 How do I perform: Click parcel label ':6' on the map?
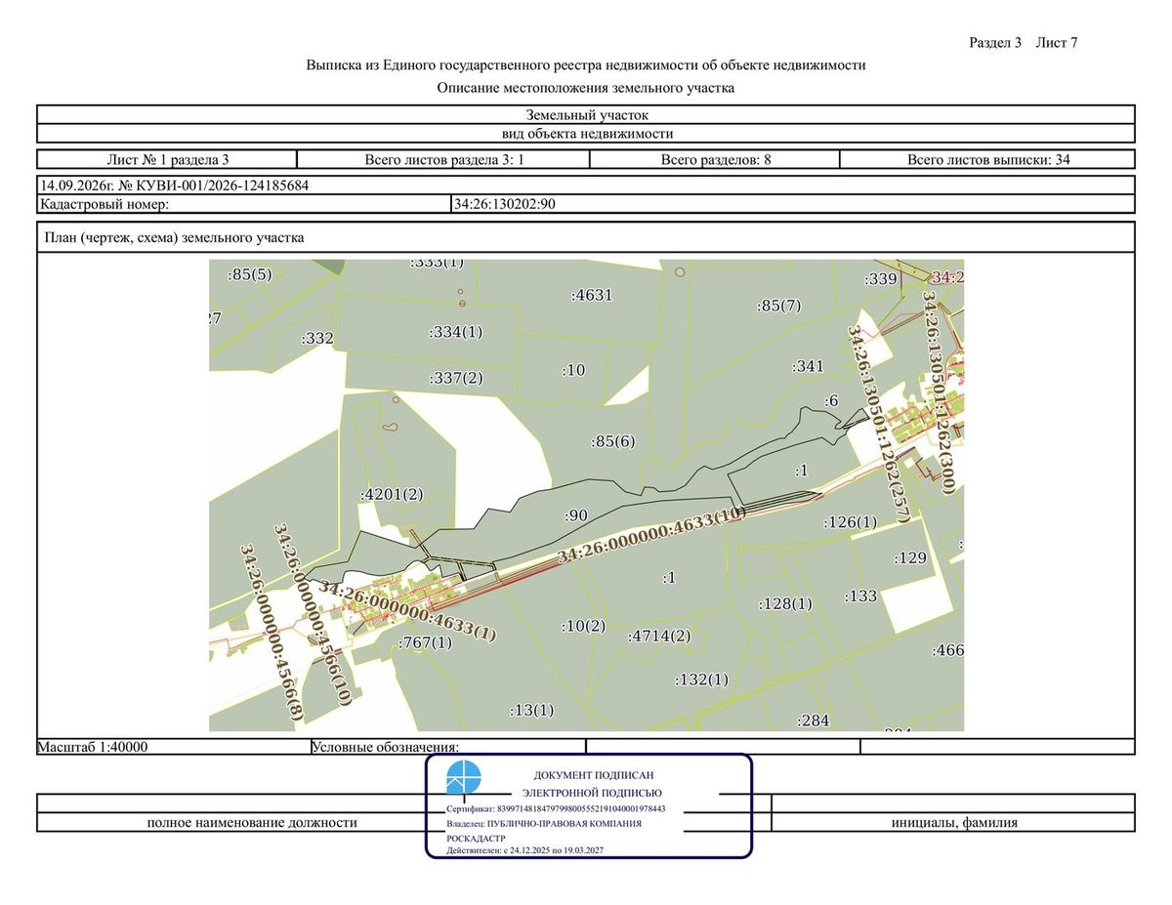(831, 401)
